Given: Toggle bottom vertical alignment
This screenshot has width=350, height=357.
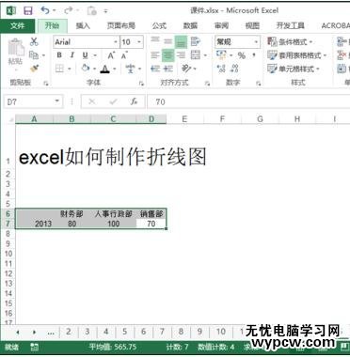Looking at the screenshot, I should 181,41.
